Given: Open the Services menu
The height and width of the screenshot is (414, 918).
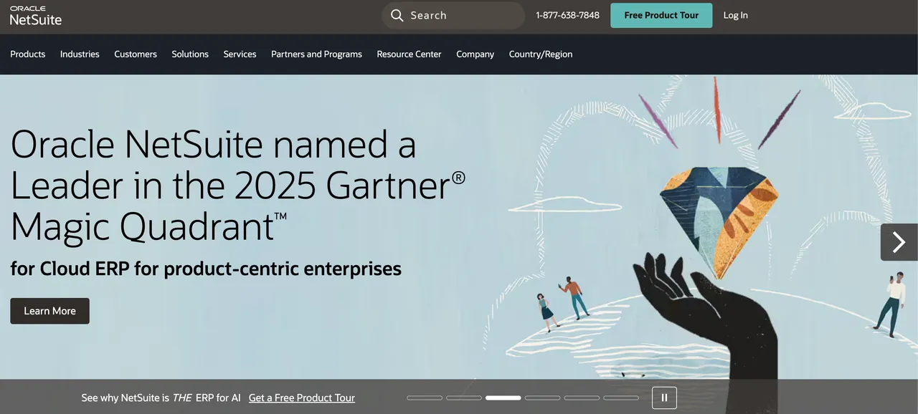Looking at the screenshot, I should point(240,54).
